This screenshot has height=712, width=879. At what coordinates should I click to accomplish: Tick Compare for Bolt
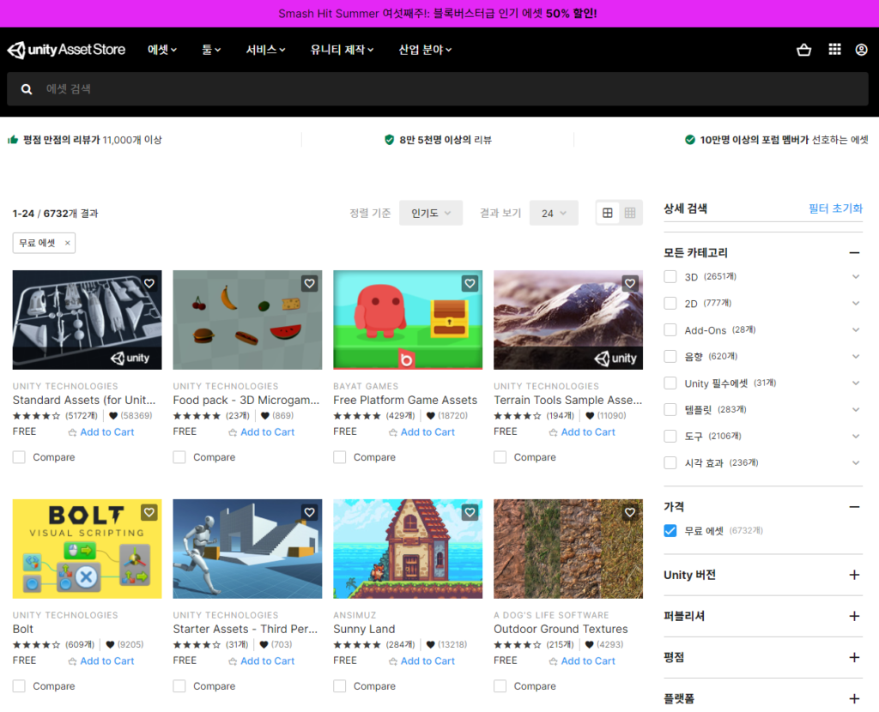click(19, 686)
